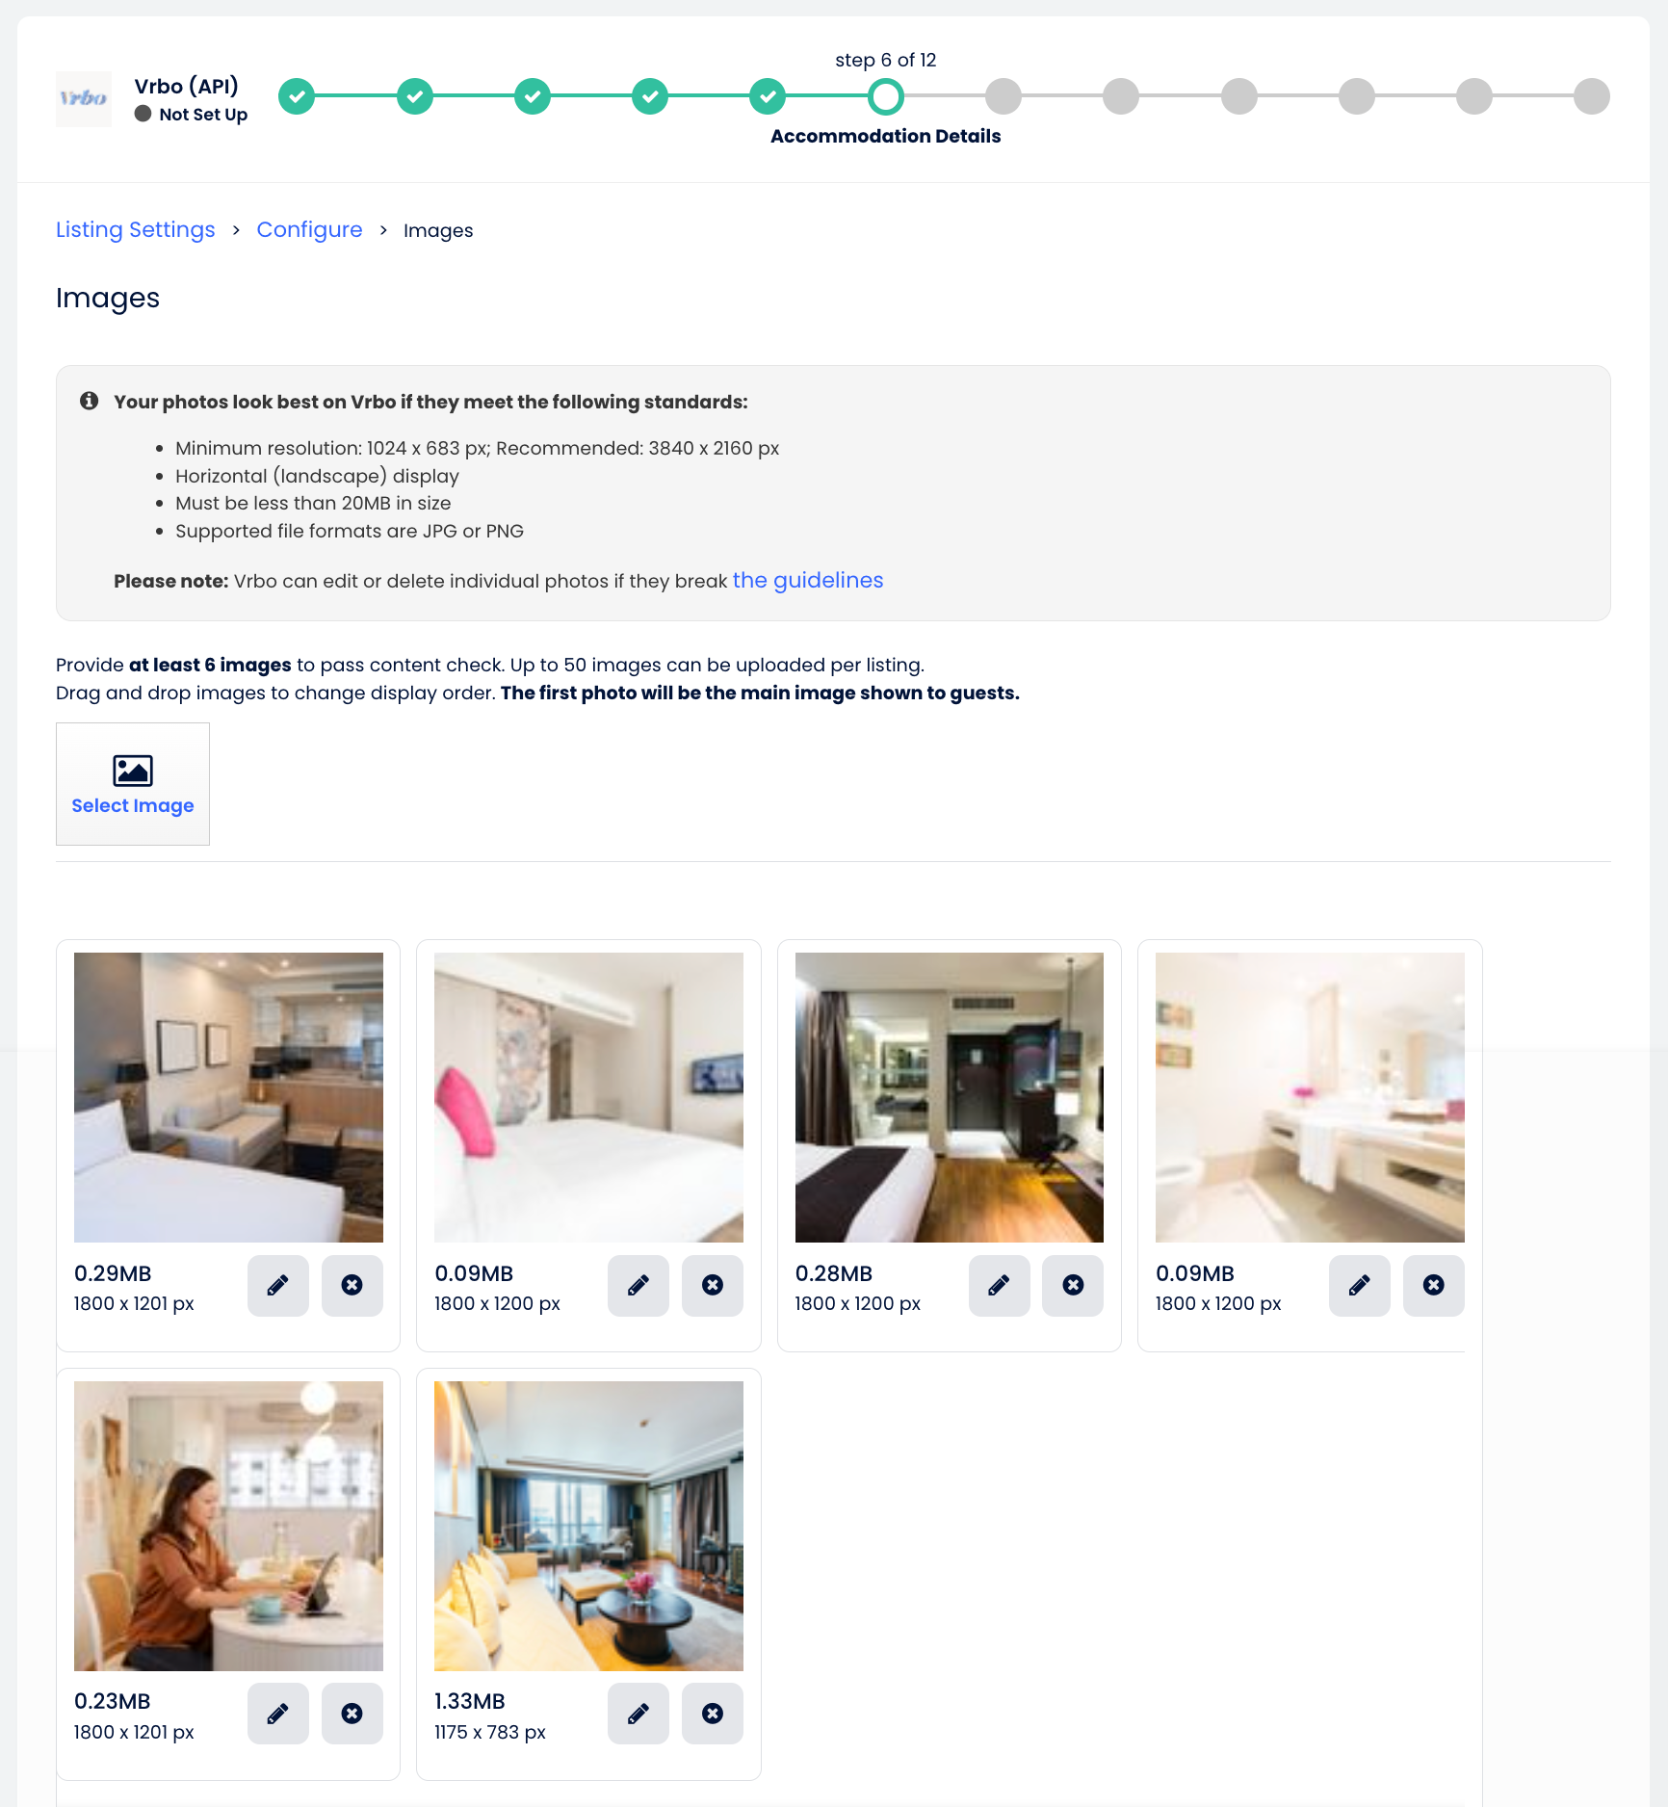Edit the woman at laptop photo
Screen dimensions: 1668x1807
[278, 1714]
